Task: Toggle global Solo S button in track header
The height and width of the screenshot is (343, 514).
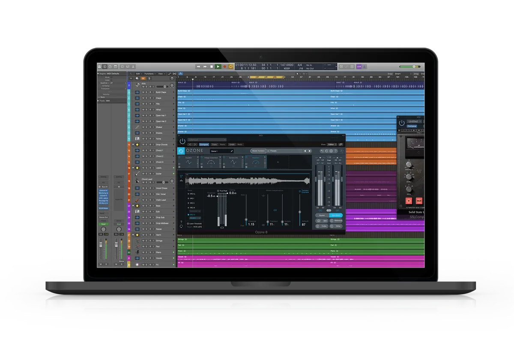Action: click(149, 78)
